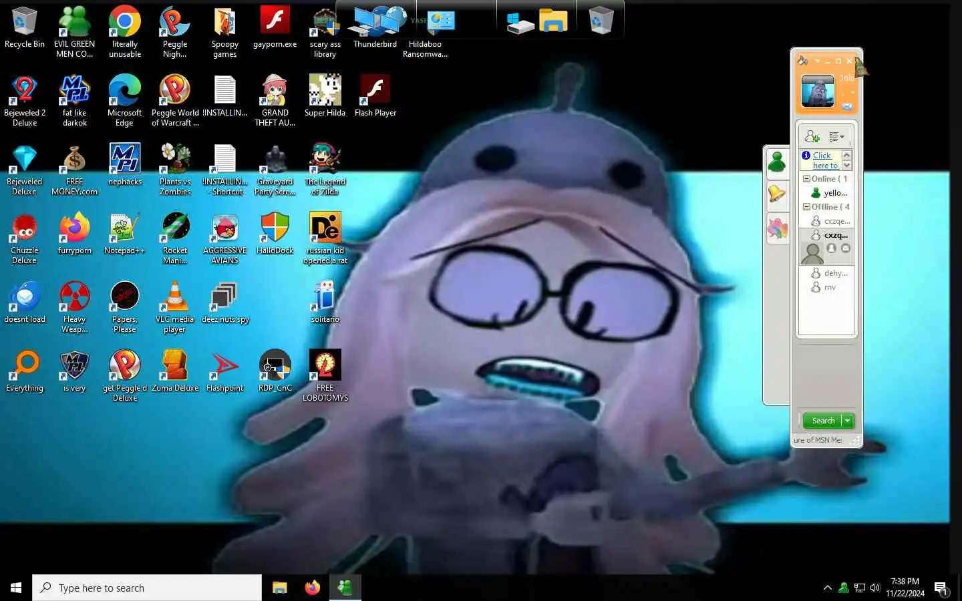The height and width of the screenshot is (601, 962).
Task: Click the Add a contact icon in Messenger
Action: pos(812,136)
